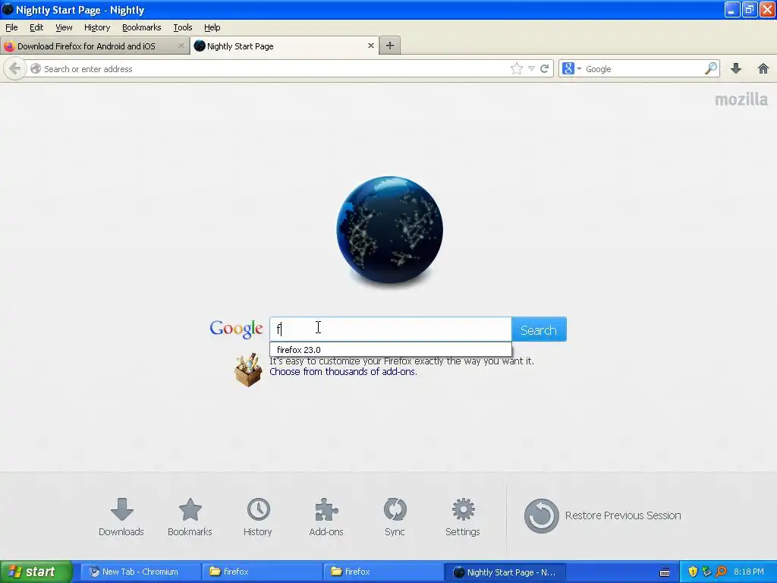
Task: Click the orange magnifier tray icon
Action: point(721,572)
